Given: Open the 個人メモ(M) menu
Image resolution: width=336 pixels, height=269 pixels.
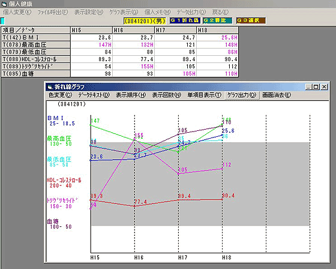Looking at the screenshot, I should pos(157,12).
